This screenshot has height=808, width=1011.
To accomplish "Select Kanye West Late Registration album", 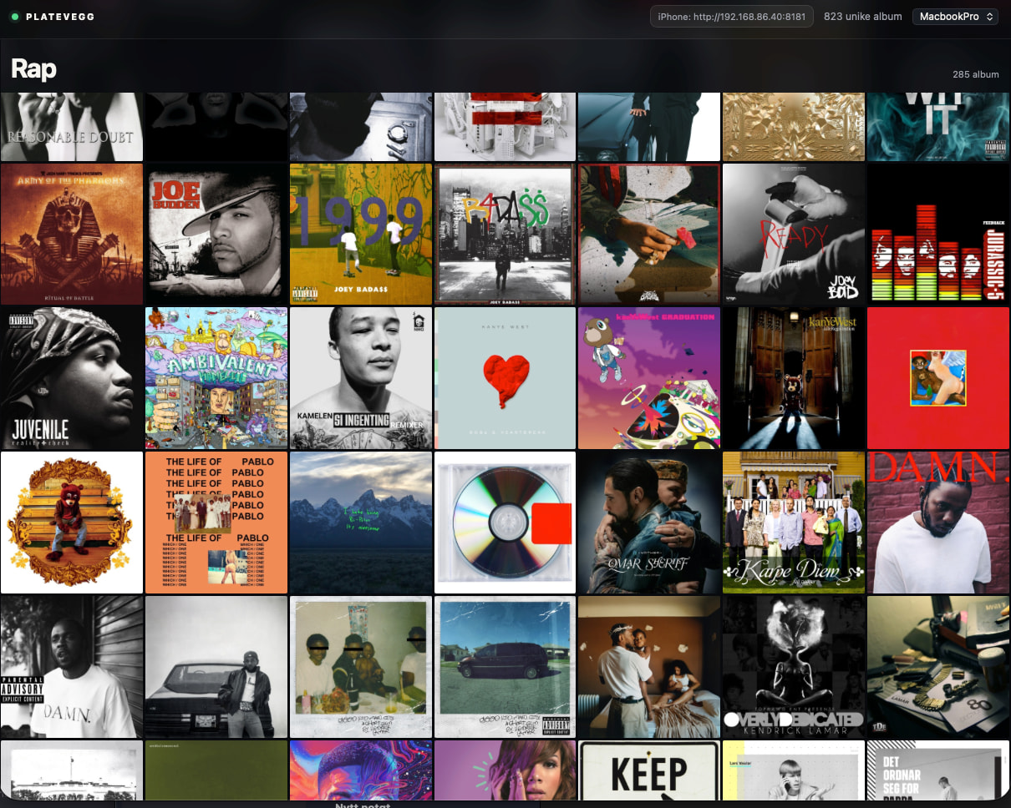I will (x=794, y=378).
